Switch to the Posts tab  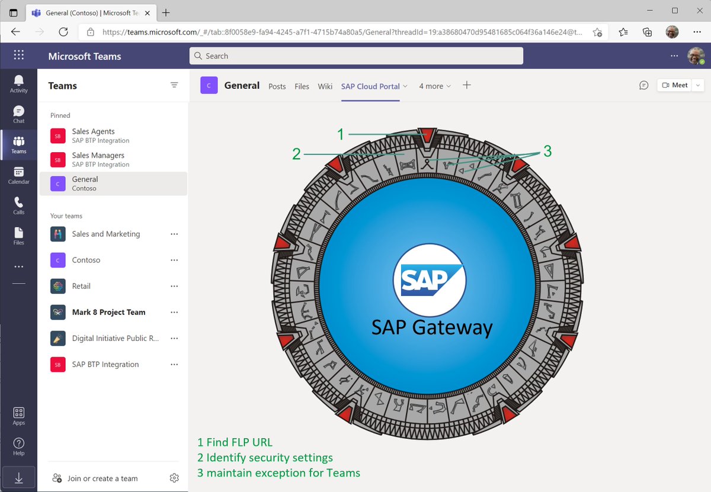pos(277,86)
